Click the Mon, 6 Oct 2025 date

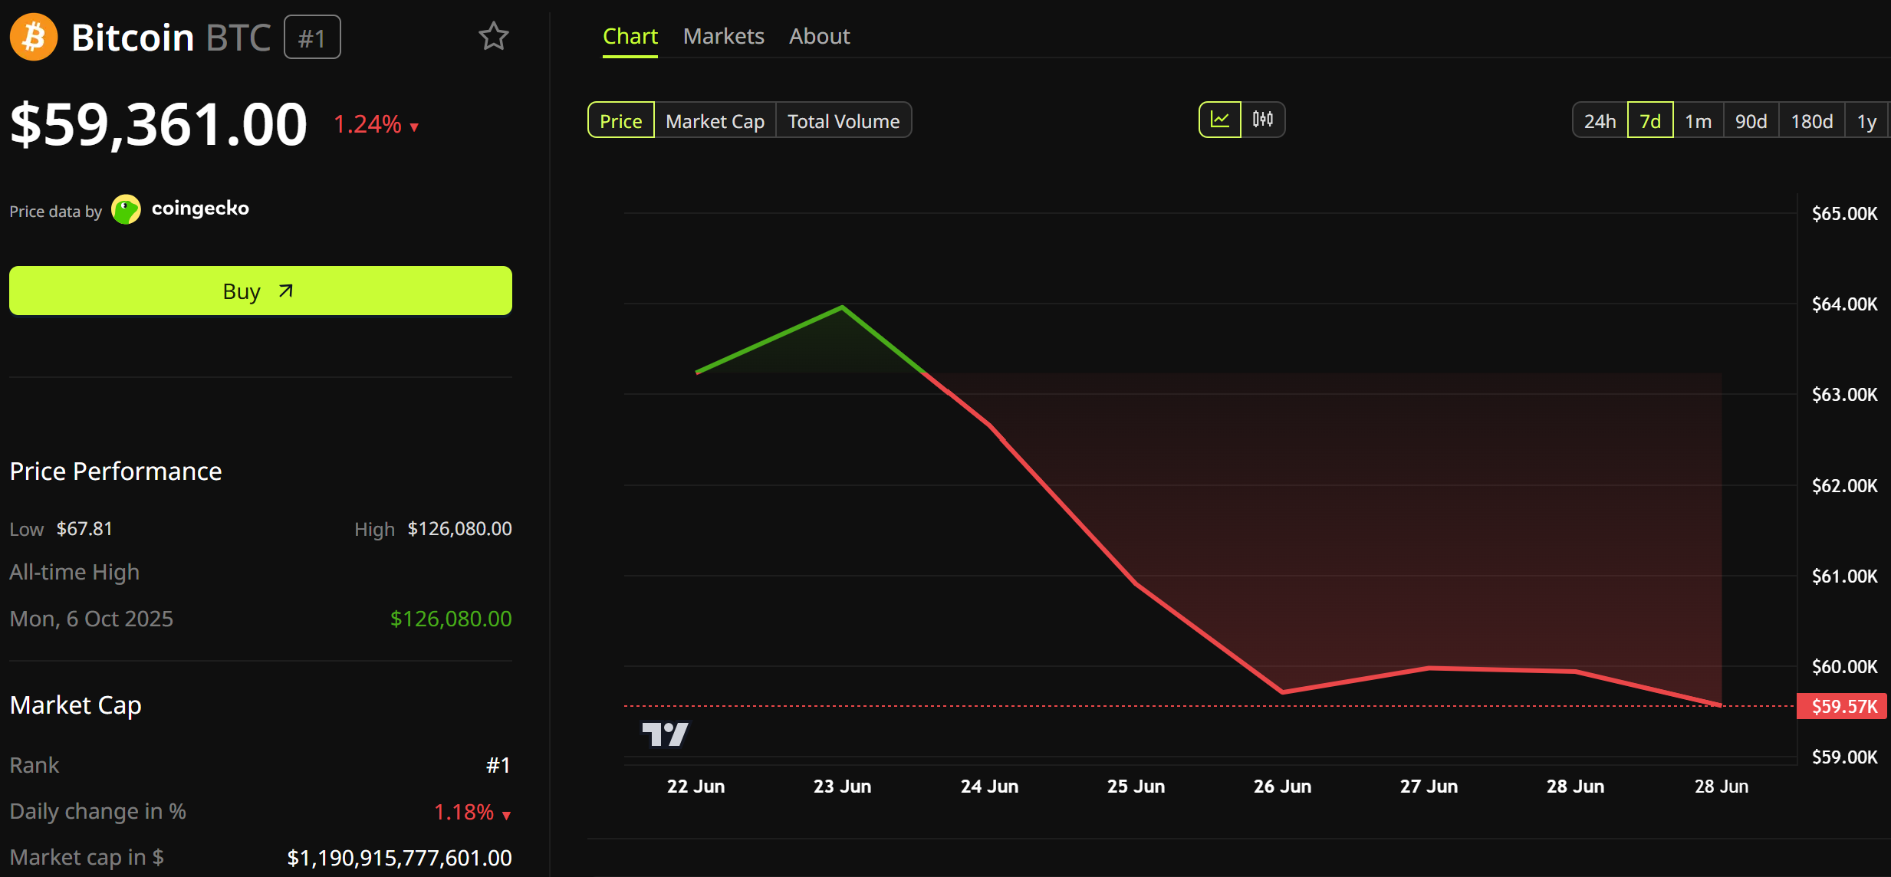[x=91, y=619]
